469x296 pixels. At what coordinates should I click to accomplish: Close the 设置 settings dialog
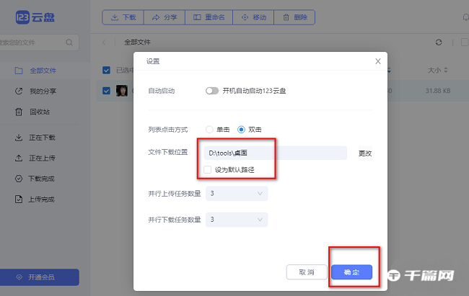point(377,61)
